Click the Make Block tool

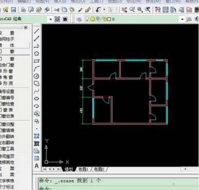(37, 121)
